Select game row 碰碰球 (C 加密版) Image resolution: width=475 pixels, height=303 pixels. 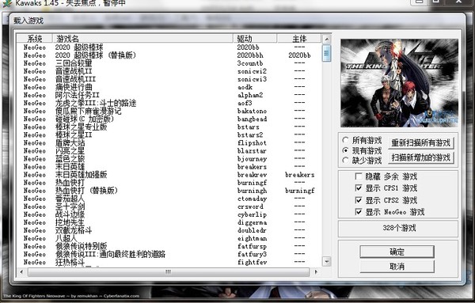tap(169, 119)
